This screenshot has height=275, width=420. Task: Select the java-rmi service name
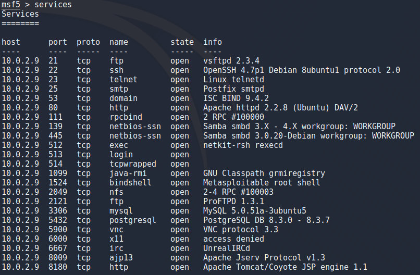pos(128,173)
